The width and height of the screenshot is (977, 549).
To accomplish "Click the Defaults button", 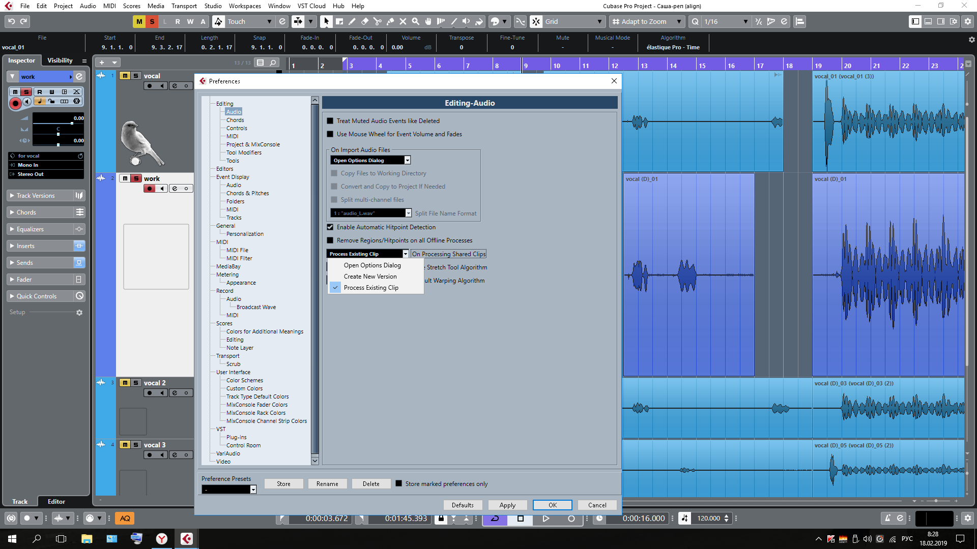I will (x=462, y=505).
